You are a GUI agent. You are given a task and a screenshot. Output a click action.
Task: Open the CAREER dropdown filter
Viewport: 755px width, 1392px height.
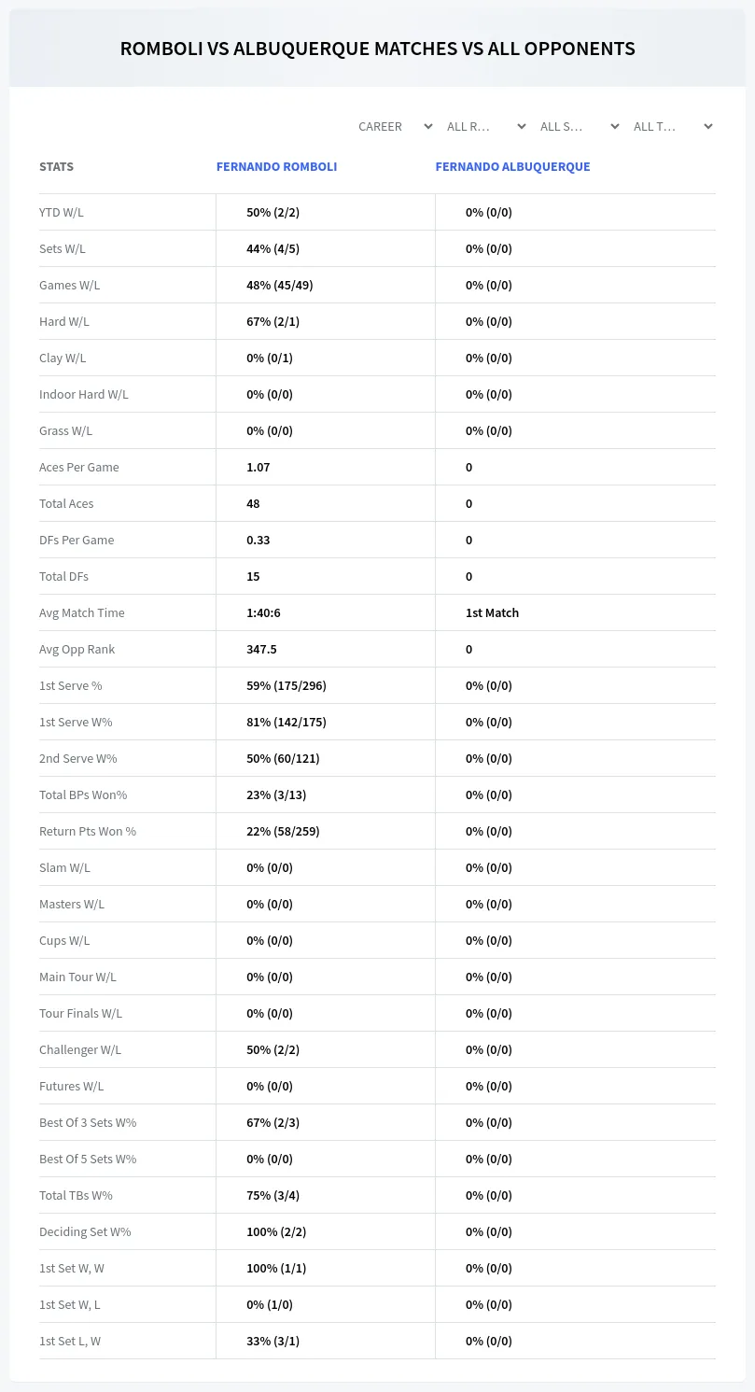(394, 126)
